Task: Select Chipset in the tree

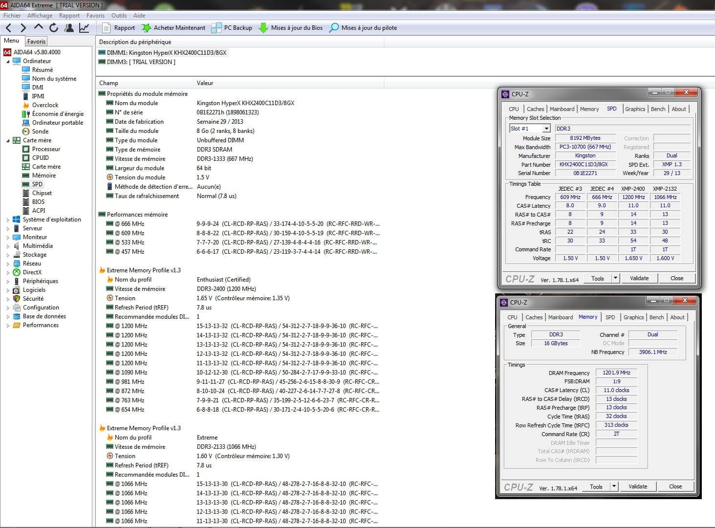Action: click(x=42, y=193)
